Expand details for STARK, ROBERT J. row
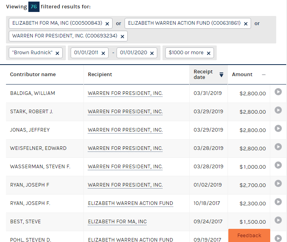This screenshot has height=242, width=287. [278, 110]
